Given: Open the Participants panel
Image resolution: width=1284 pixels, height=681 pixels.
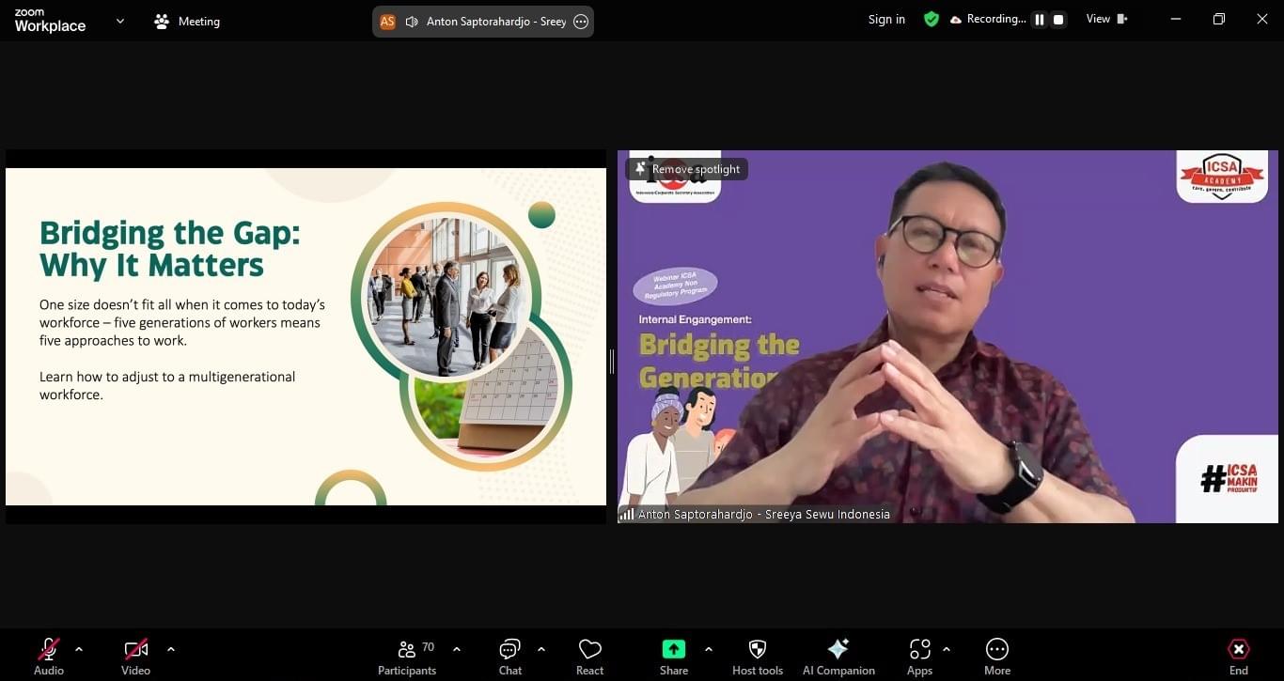Looking at the screenshot, I should click(x=407, y=655).
